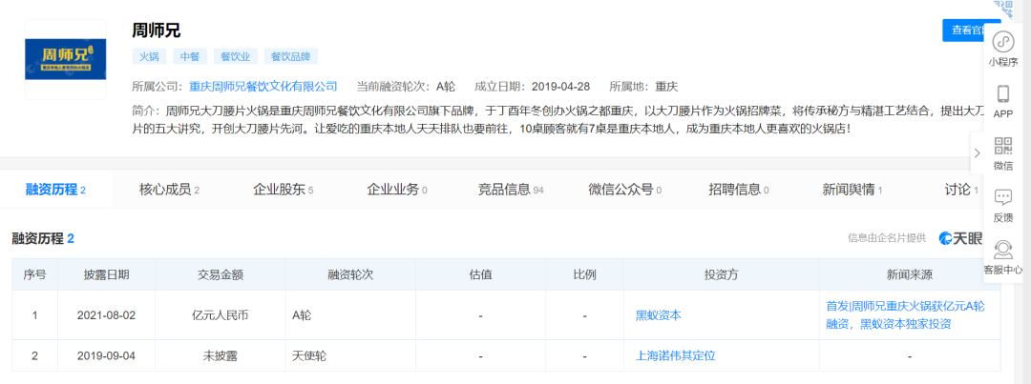Viewport: 1031px width, 384px height.
Task: Click the 周师兄 brand logo thumbnail
Action: coord(66,59)
